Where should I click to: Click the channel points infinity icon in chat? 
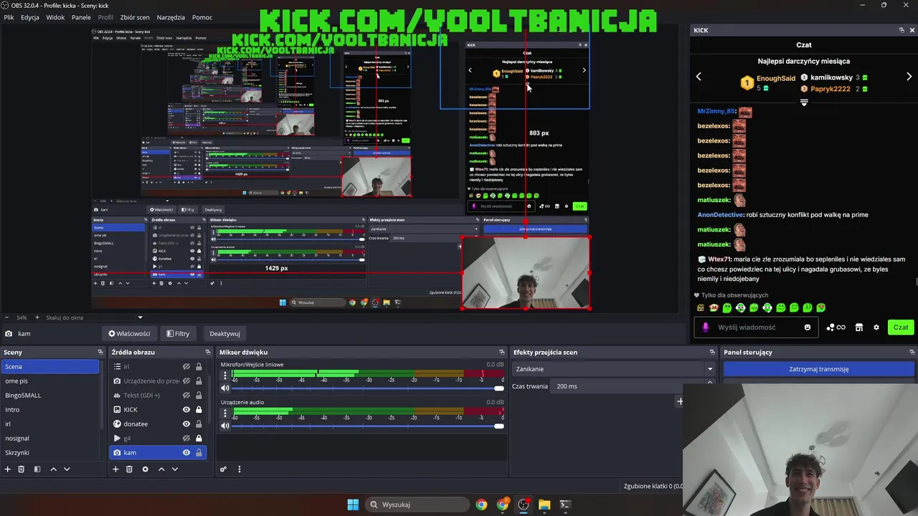[836, 328]
